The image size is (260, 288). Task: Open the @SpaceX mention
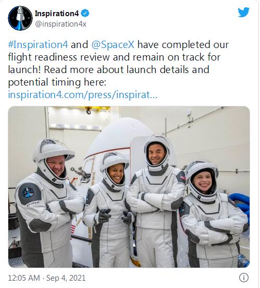[x=113, y=45]
